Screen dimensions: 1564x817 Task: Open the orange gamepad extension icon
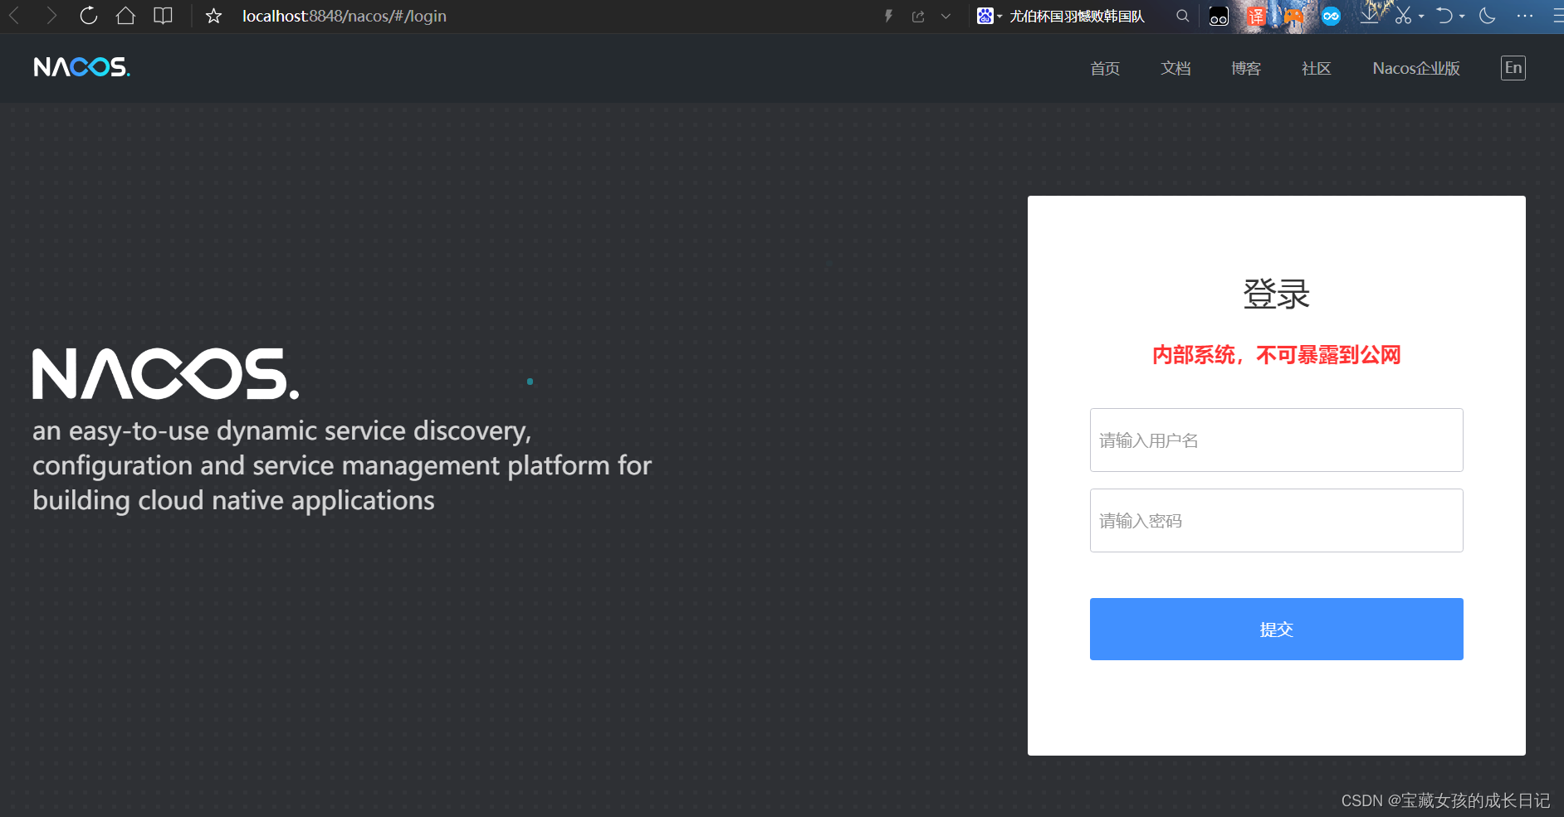tap(1293, 16)
